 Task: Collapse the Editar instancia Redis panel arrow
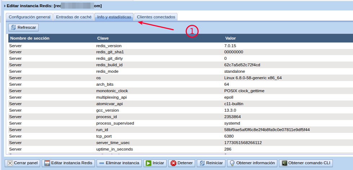click(5, 6)
